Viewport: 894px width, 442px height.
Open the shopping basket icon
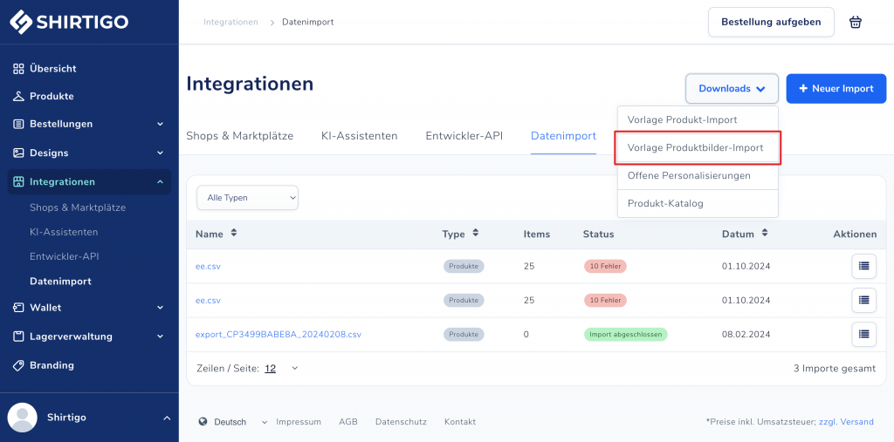pos(856,22)
